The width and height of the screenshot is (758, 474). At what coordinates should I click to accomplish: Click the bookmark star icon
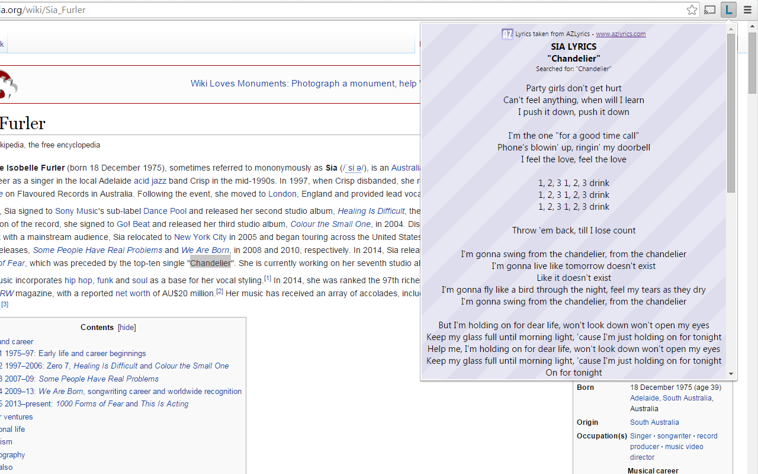(x=692, y=10)
